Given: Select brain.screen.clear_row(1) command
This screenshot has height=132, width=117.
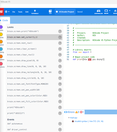Looking at the screenshot, I should click(21, 55).
